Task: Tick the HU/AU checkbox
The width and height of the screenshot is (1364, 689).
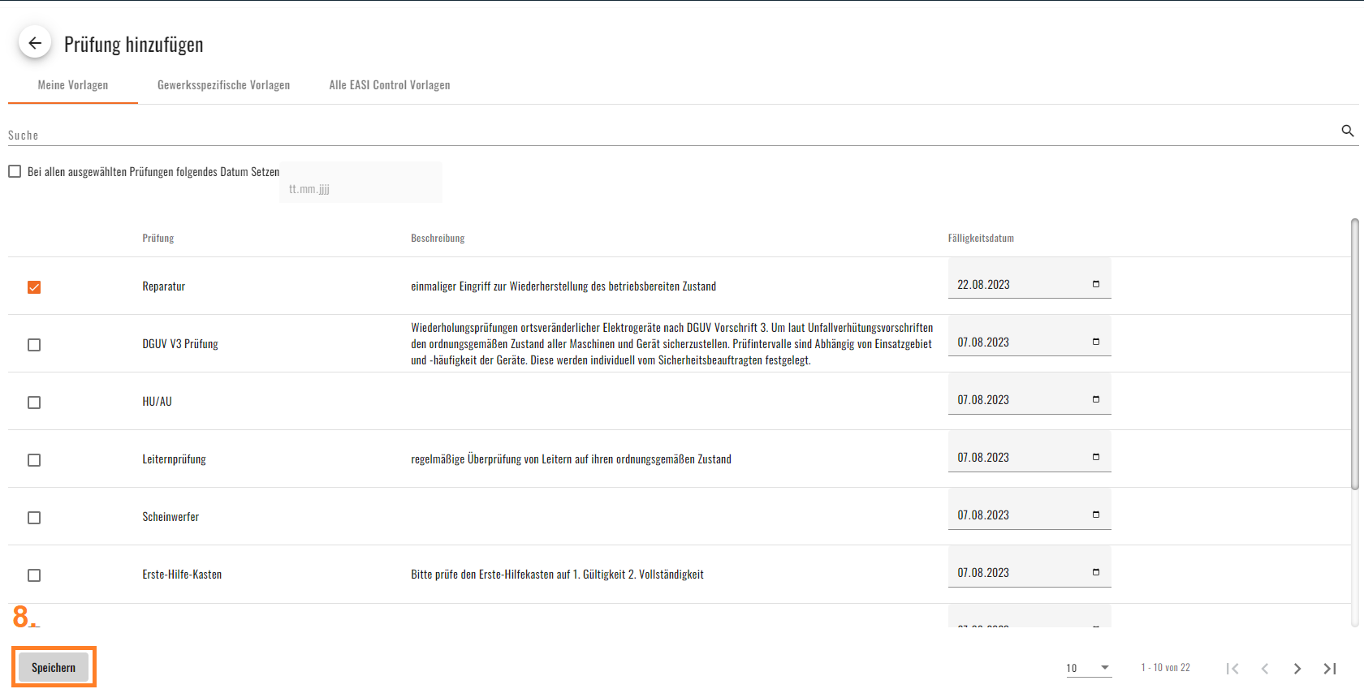Action: coord(34,403)
